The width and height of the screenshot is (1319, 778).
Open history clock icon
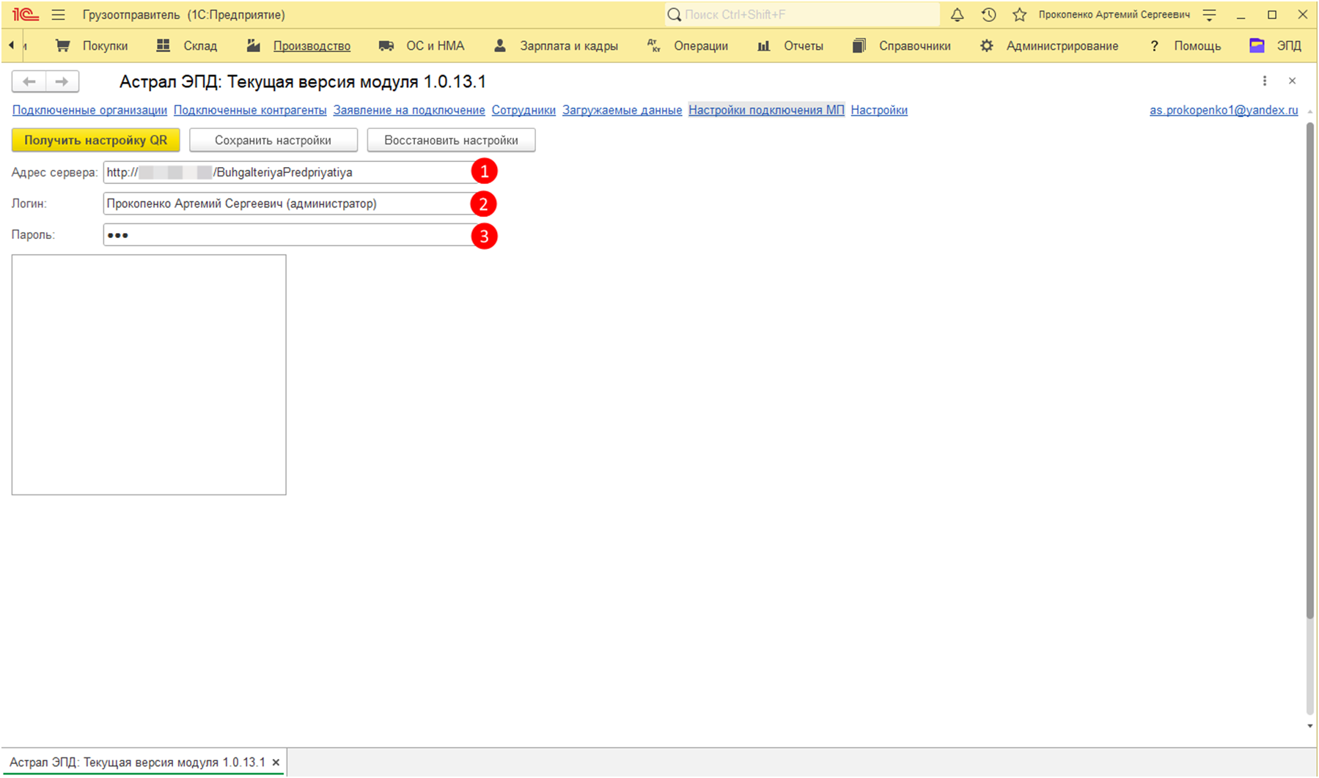[988, 15]
